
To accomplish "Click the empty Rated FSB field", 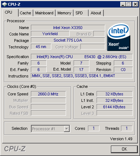I will pos(48,113).
